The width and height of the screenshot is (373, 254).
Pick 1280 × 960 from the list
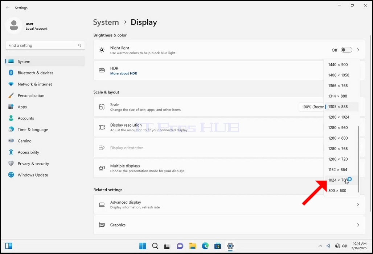click(x=341, y=128)
